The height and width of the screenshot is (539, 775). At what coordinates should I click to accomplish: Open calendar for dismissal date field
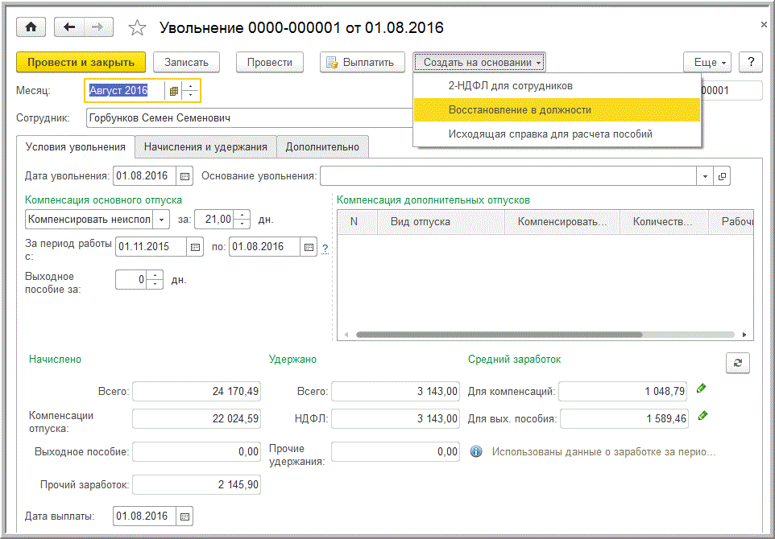[185, 175]
